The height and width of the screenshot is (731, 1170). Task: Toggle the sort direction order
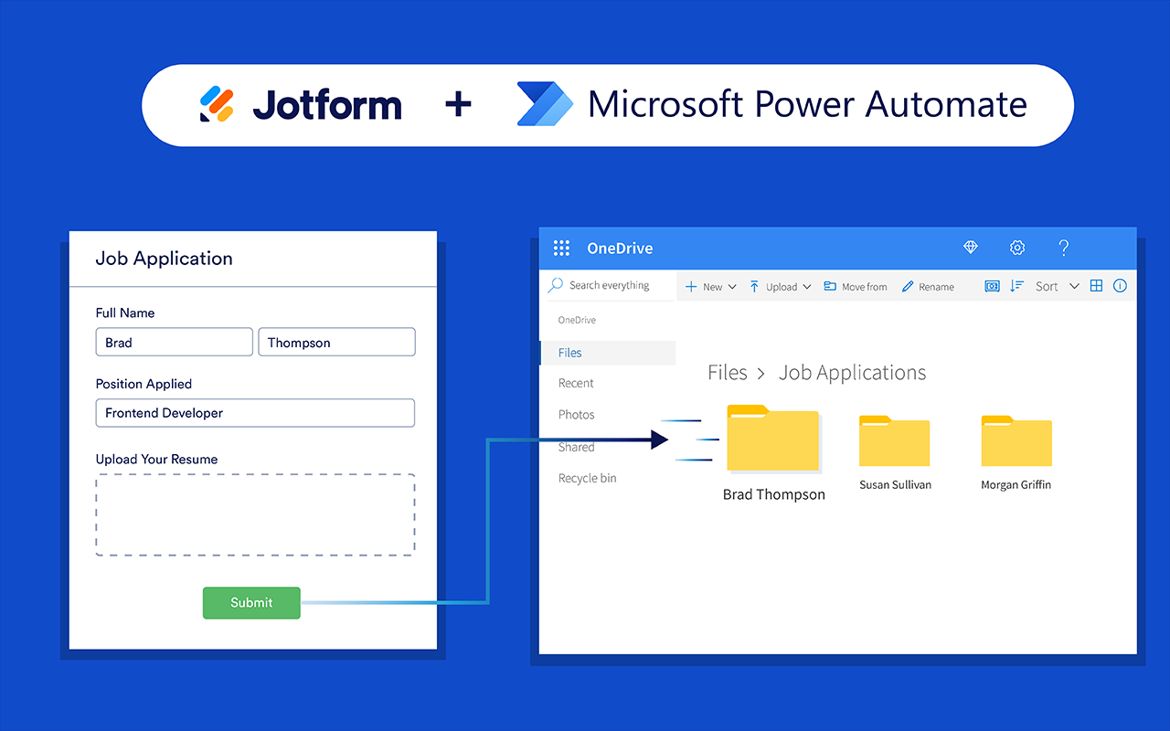click(1016, 286)
